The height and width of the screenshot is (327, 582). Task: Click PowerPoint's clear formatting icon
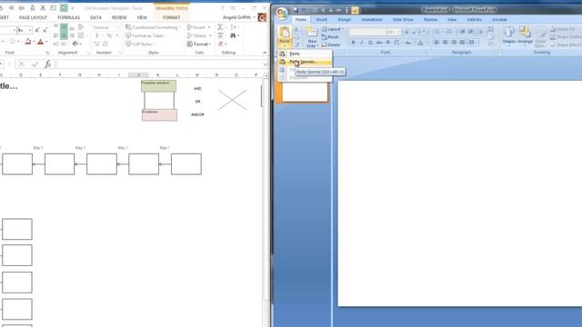coord(424,33)
